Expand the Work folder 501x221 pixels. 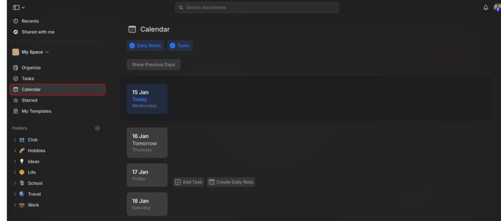coord(15,205)
